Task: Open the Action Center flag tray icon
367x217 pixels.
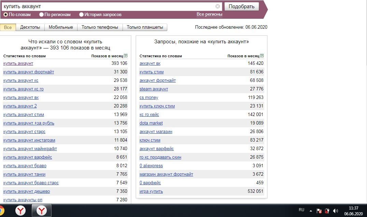Action: (319, 211)
